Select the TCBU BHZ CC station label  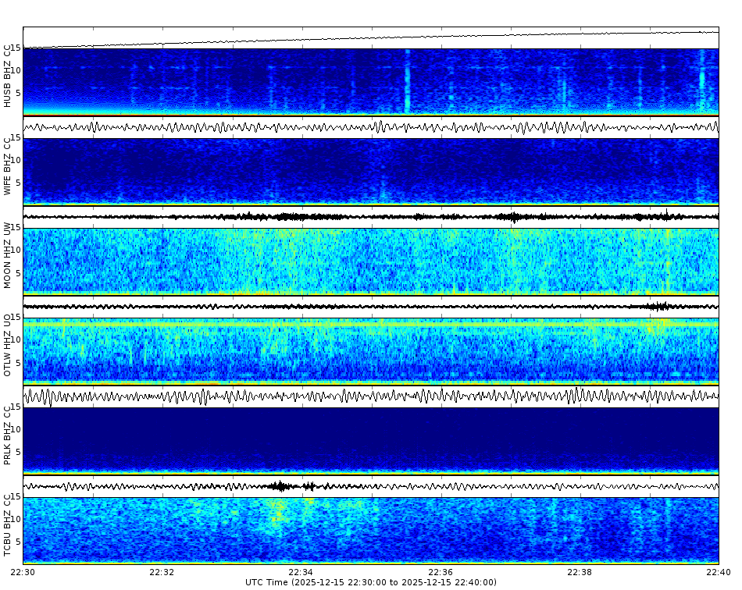[x=9, y=523]
